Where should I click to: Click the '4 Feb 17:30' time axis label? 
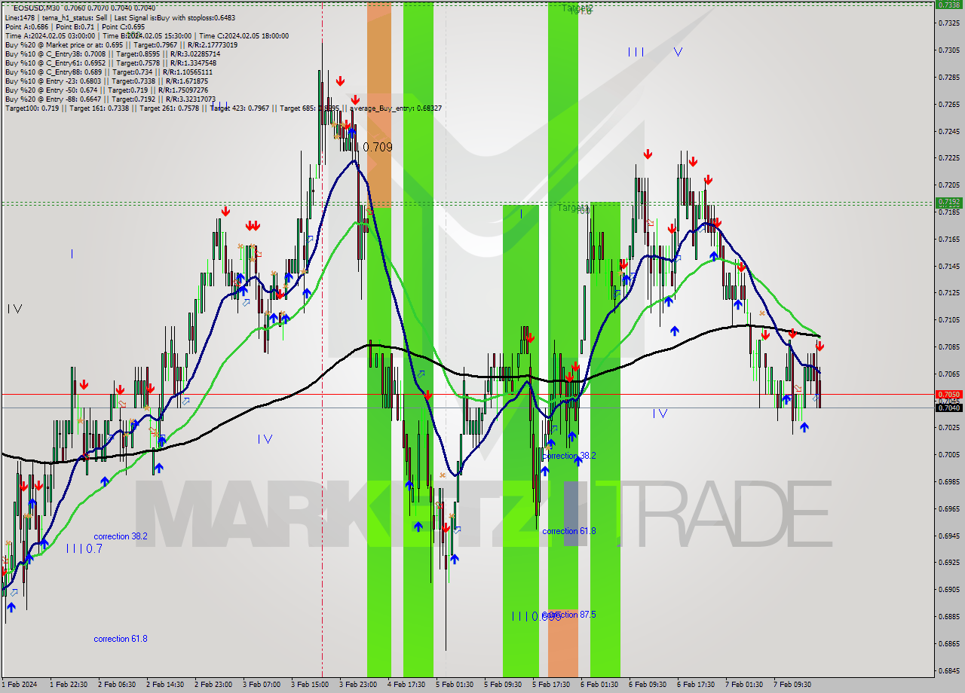(406, 685)
